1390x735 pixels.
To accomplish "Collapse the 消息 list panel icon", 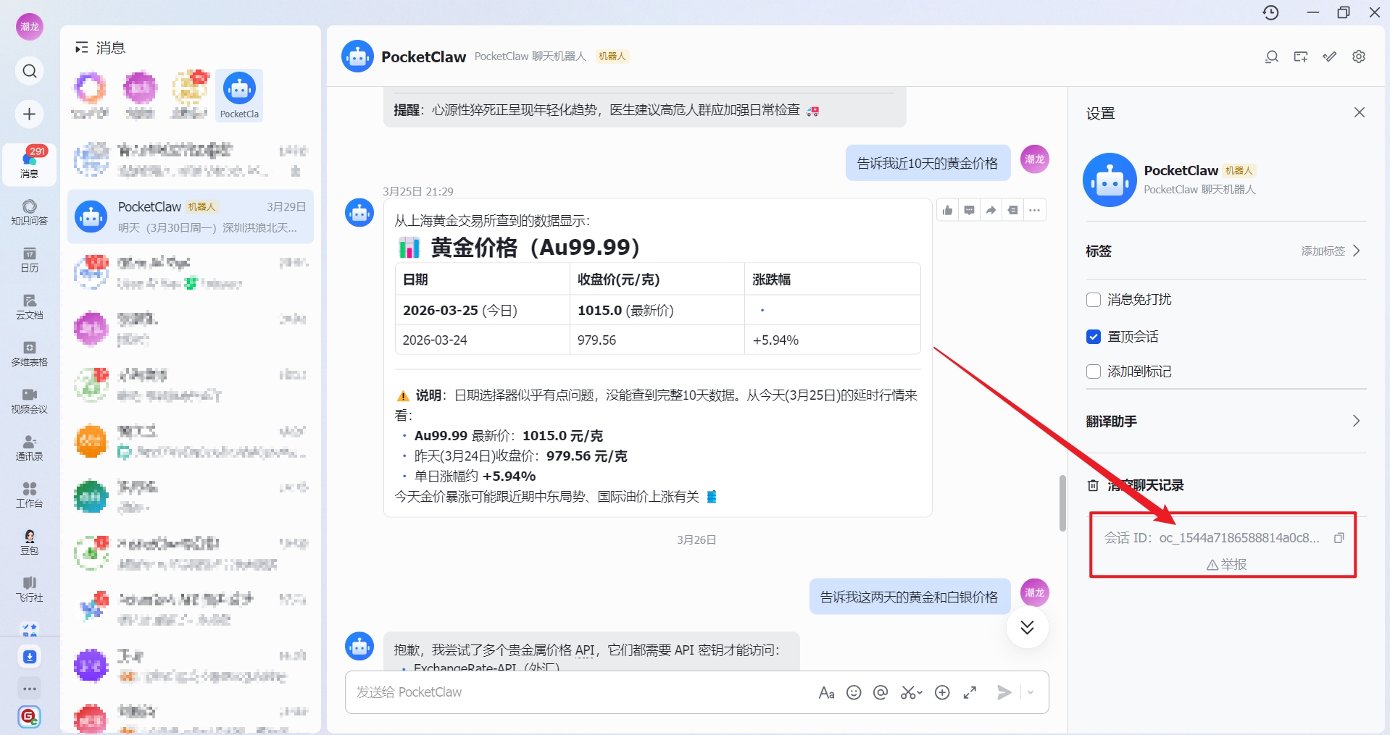I will [82, 48].
